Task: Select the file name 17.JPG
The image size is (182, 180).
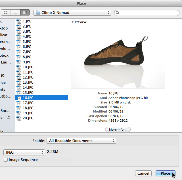Action: point(28,103)
